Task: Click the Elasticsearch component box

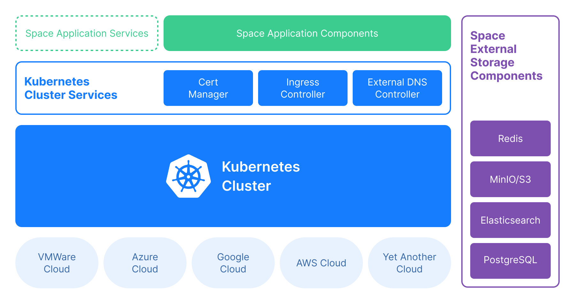Action: (510, 220)
